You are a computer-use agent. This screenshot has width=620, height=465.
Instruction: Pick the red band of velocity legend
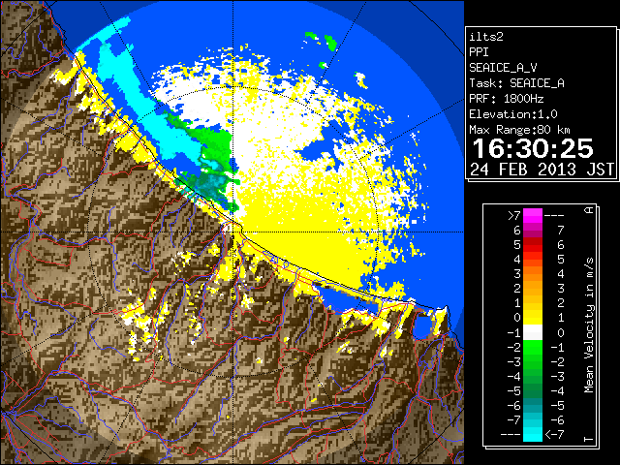point(533,244)
